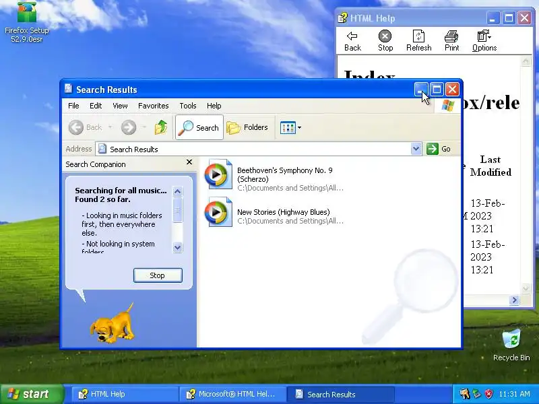The image size is (539, 404).
Task: Select the Beethoven's Symphony No. 9 (Scherzo) filename
Action: (x=284, y=174)
